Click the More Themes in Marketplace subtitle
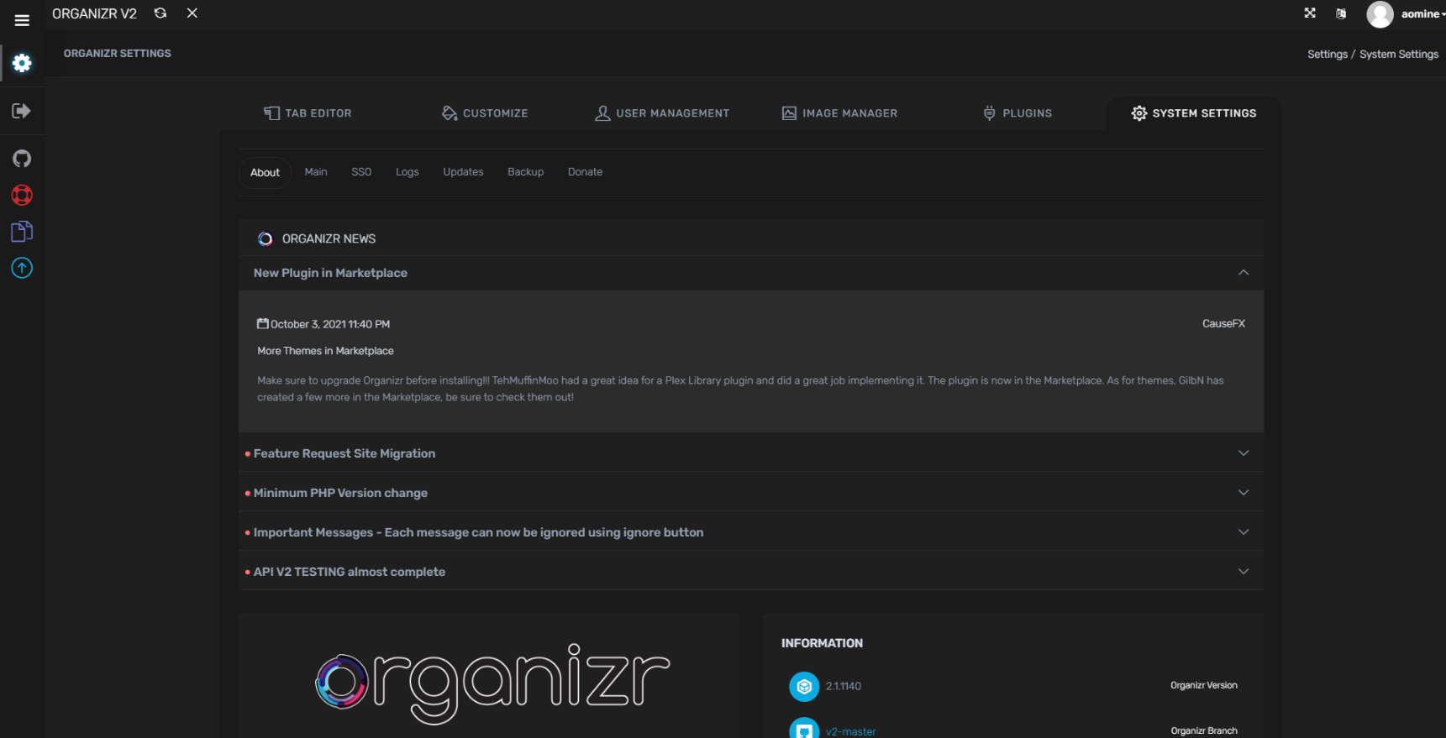 click(325, 351)
